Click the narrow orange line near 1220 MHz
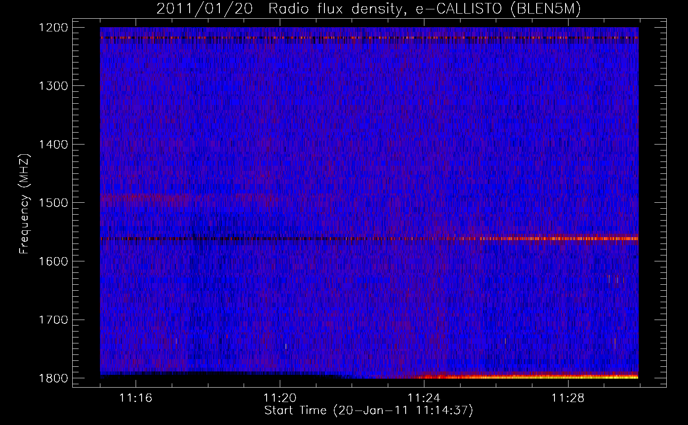 pyautogui.click(x=369, y=38)
